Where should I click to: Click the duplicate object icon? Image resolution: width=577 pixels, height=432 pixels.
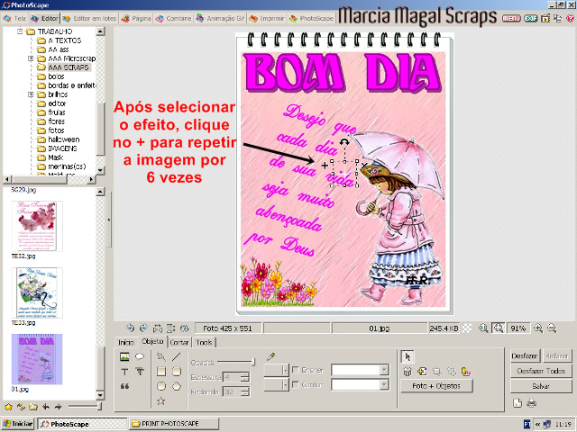click(422, 372)
